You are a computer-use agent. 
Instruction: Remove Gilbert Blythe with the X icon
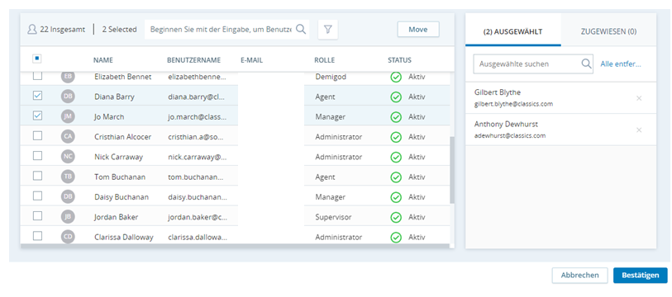point(639,98)
